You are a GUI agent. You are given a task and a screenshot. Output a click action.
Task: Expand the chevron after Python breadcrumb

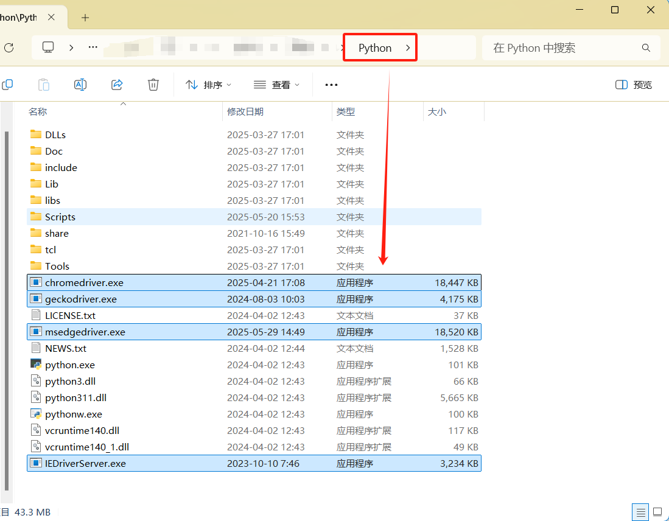coord(408,48)
